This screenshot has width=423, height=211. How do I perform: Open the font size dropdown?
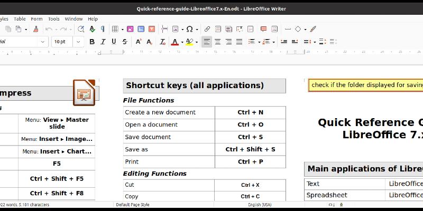tap(78, 42)
